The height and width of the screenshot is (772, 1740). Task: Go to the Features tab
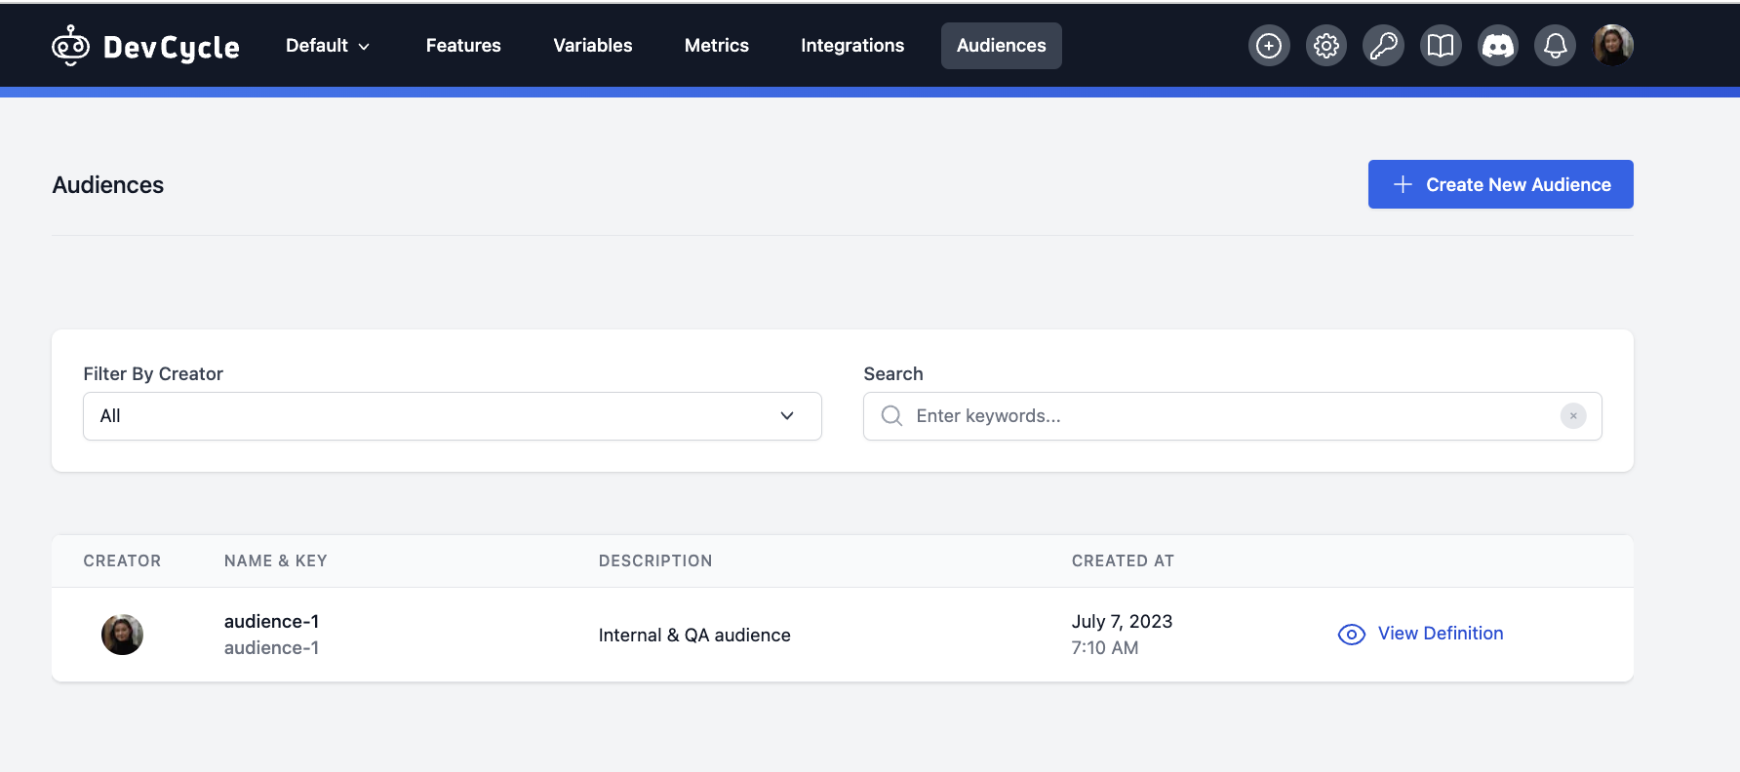pos(463,46)
